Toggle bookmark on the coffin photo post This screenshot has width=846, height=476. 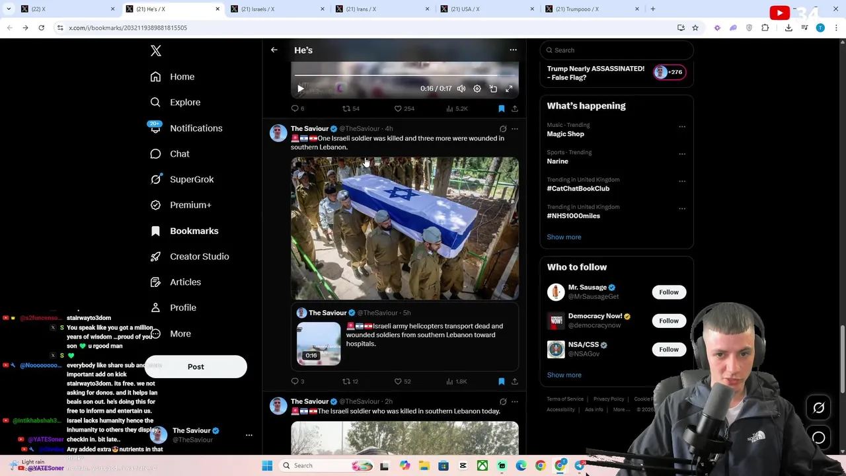(x=501, y=381)
